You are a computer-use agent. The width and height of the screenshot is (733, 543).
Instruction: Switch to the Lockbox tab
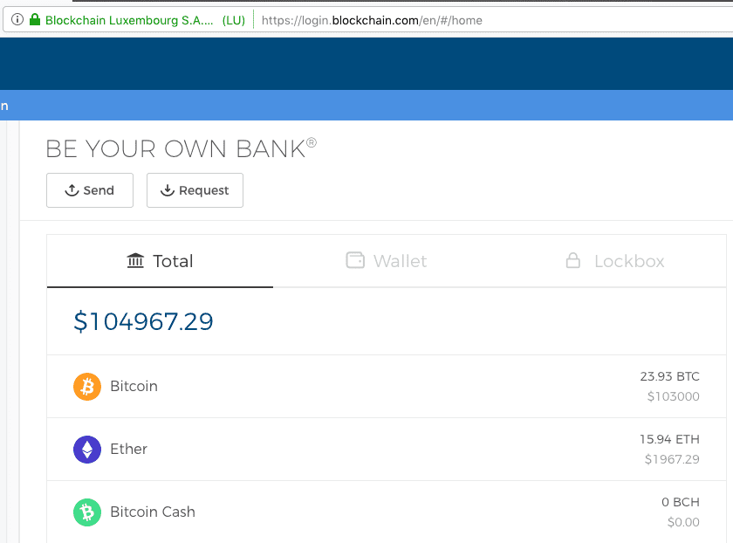click(613, 261)
